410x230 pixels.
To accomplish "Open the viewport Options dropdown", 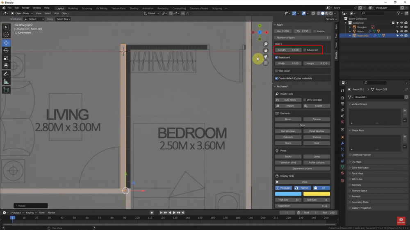I will [331, 19].
